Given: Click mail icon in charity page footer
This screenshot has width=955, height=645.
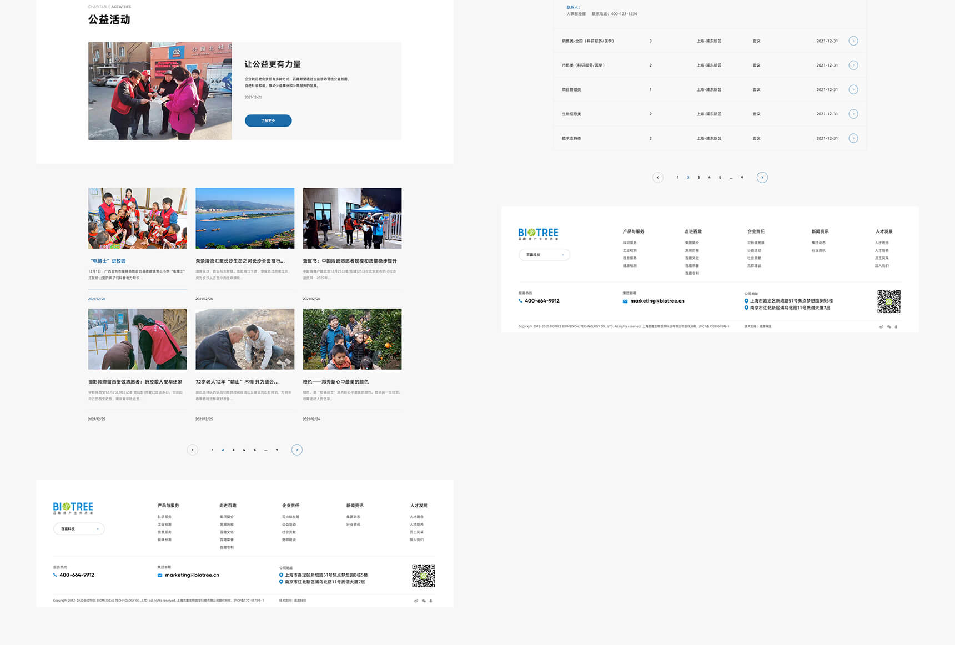Looking at the screenshot, I should (x=160, y=576).
